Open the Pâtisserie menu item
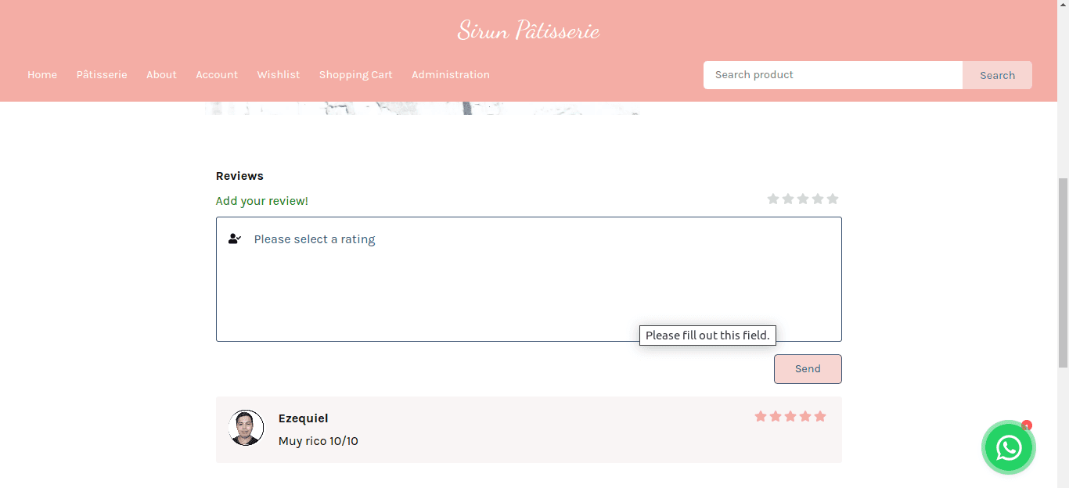This screenshot has height=488, width=1069. pyautogui.click(x=102, y=75)
